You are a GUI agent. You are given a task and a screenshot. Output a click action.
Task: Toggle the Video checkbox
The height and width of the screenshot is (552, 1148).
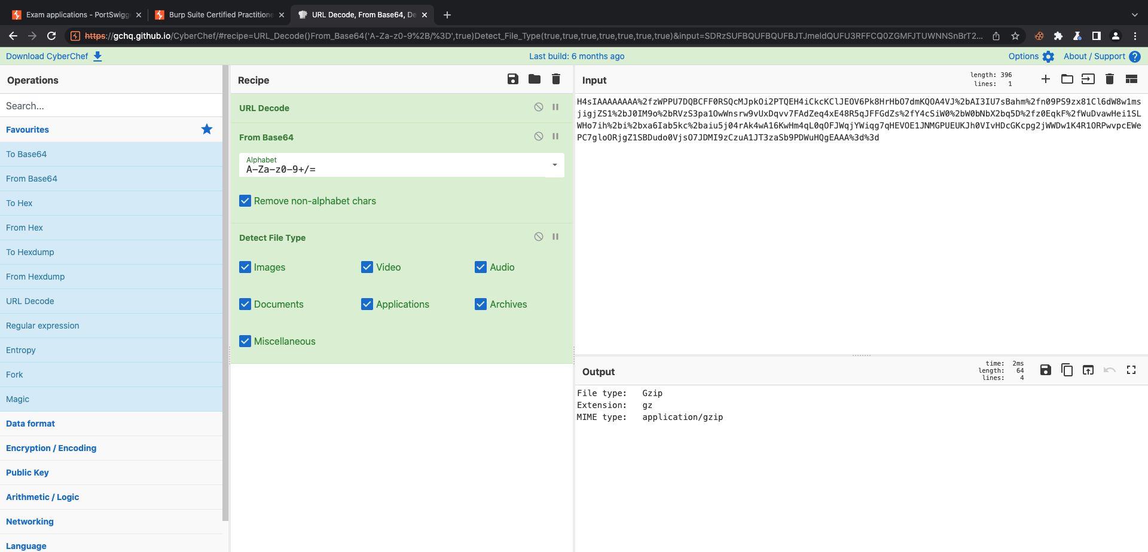[367, 267]
